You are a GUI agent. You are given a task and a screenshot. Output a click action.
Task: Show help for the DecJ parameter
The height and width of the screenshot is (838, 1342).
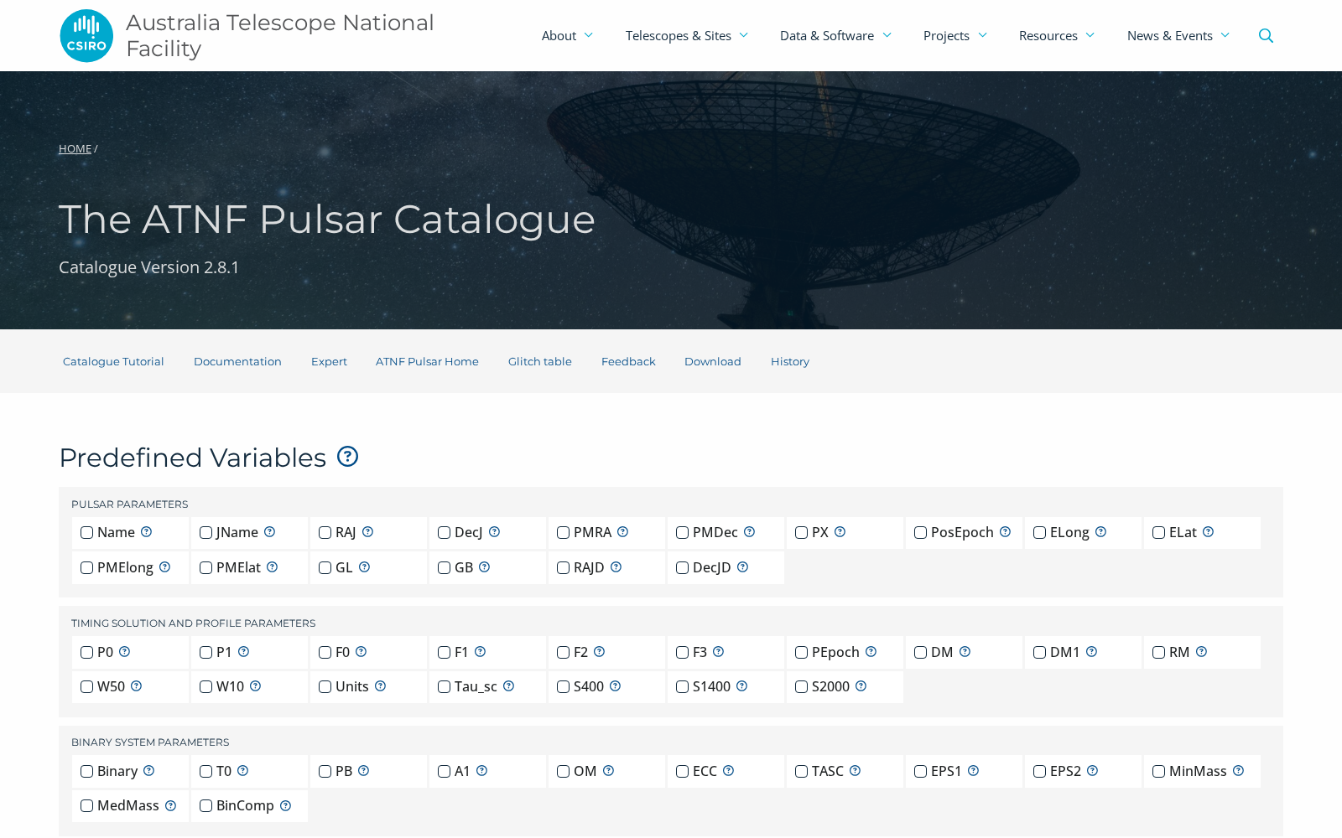tap(494, 532)
